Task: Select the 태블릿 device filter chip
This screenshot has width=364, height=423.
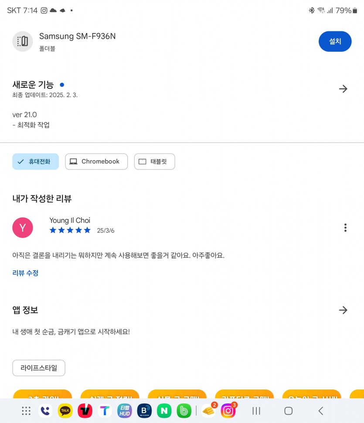Action: tap(155, 161)
